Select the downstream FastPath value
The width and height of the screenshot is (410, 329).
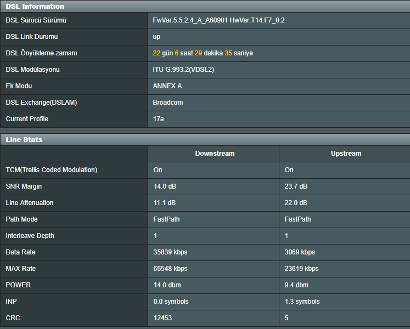coord(166,219)
